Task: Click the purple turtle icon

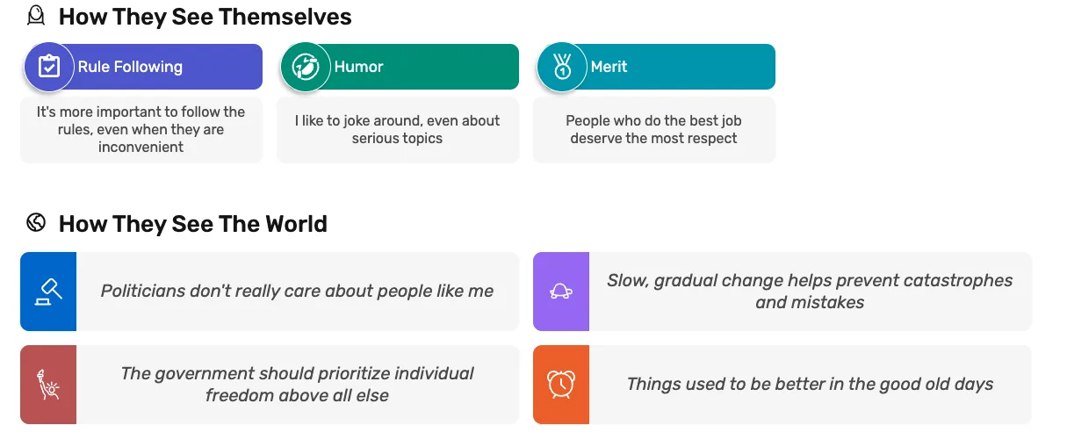Action: pyautogui.click(x=561, y=292)
